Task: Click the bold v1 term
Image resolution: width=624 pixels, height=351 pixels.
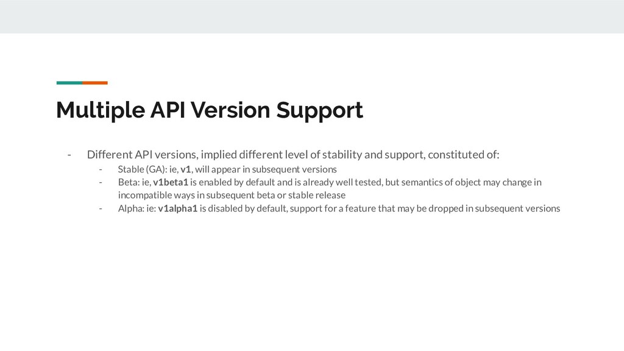Action: (x=185, y=169)
